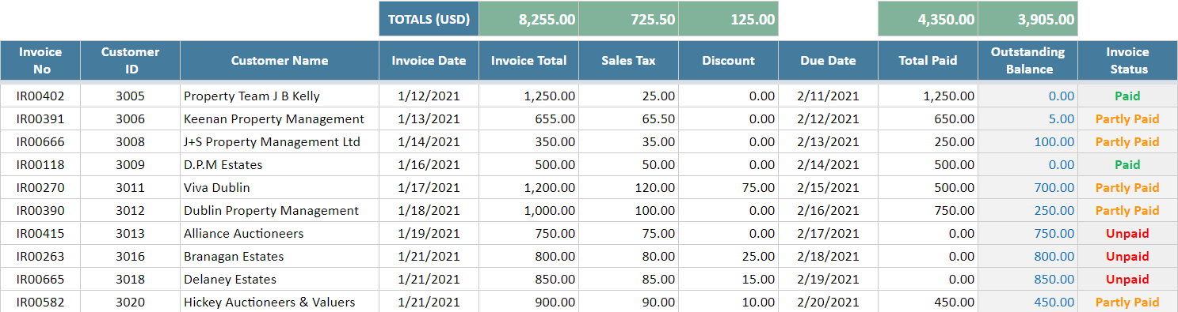This screenshot has width=1178, height=312.
Task: Select the Property Team J B Kelly cell
Action: coord(280,96)
